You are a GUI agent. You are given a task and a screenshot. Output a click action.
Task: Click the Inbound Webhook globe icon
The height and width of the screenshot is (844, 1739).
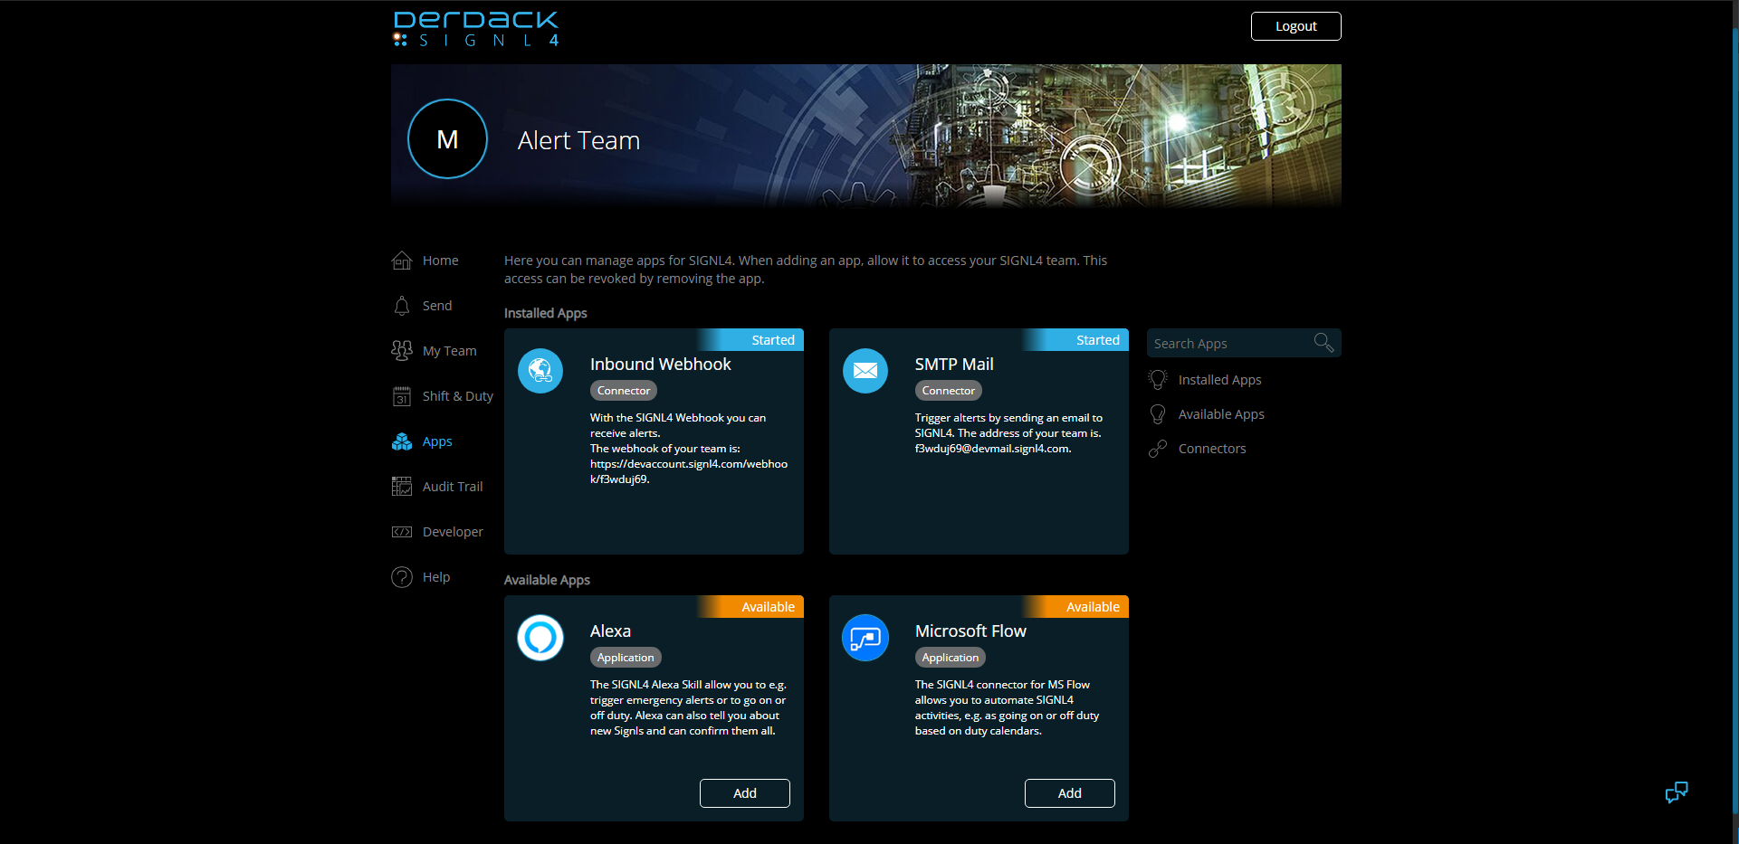[540, 371]
